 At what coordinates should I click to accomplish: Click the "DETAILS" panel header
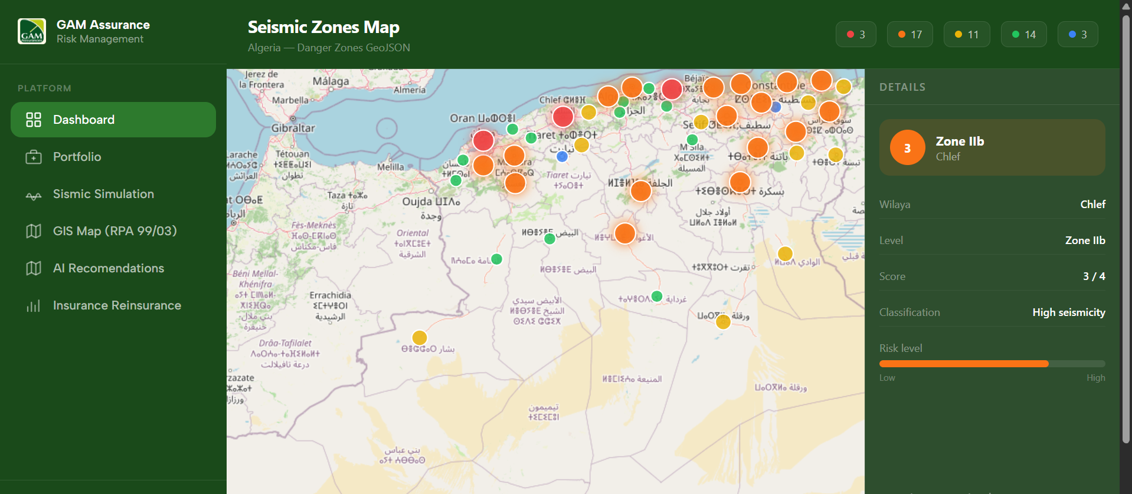coord(902,87)
